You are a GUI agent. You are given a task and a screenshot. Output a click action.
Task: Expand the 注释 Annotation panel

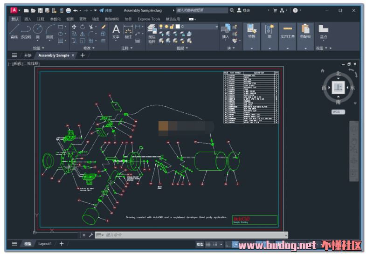point(127,48)
